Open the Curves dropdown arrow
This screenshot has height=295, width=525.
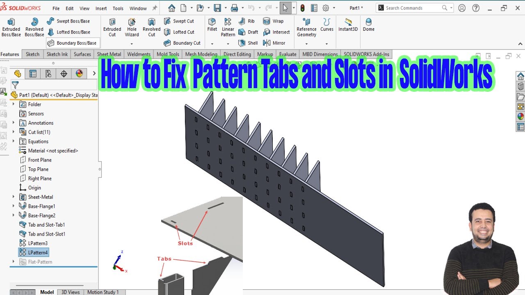point(327,44)
